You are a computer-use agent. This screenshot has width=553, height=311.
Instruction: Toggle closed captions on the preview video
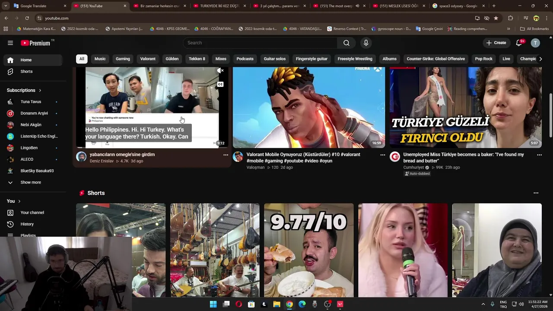pyautogui.click(x=220, y=84)
